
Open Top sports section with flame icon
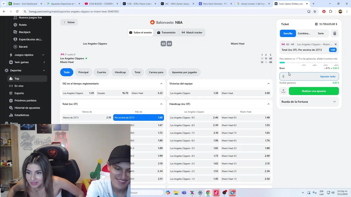tap(27, 79)
